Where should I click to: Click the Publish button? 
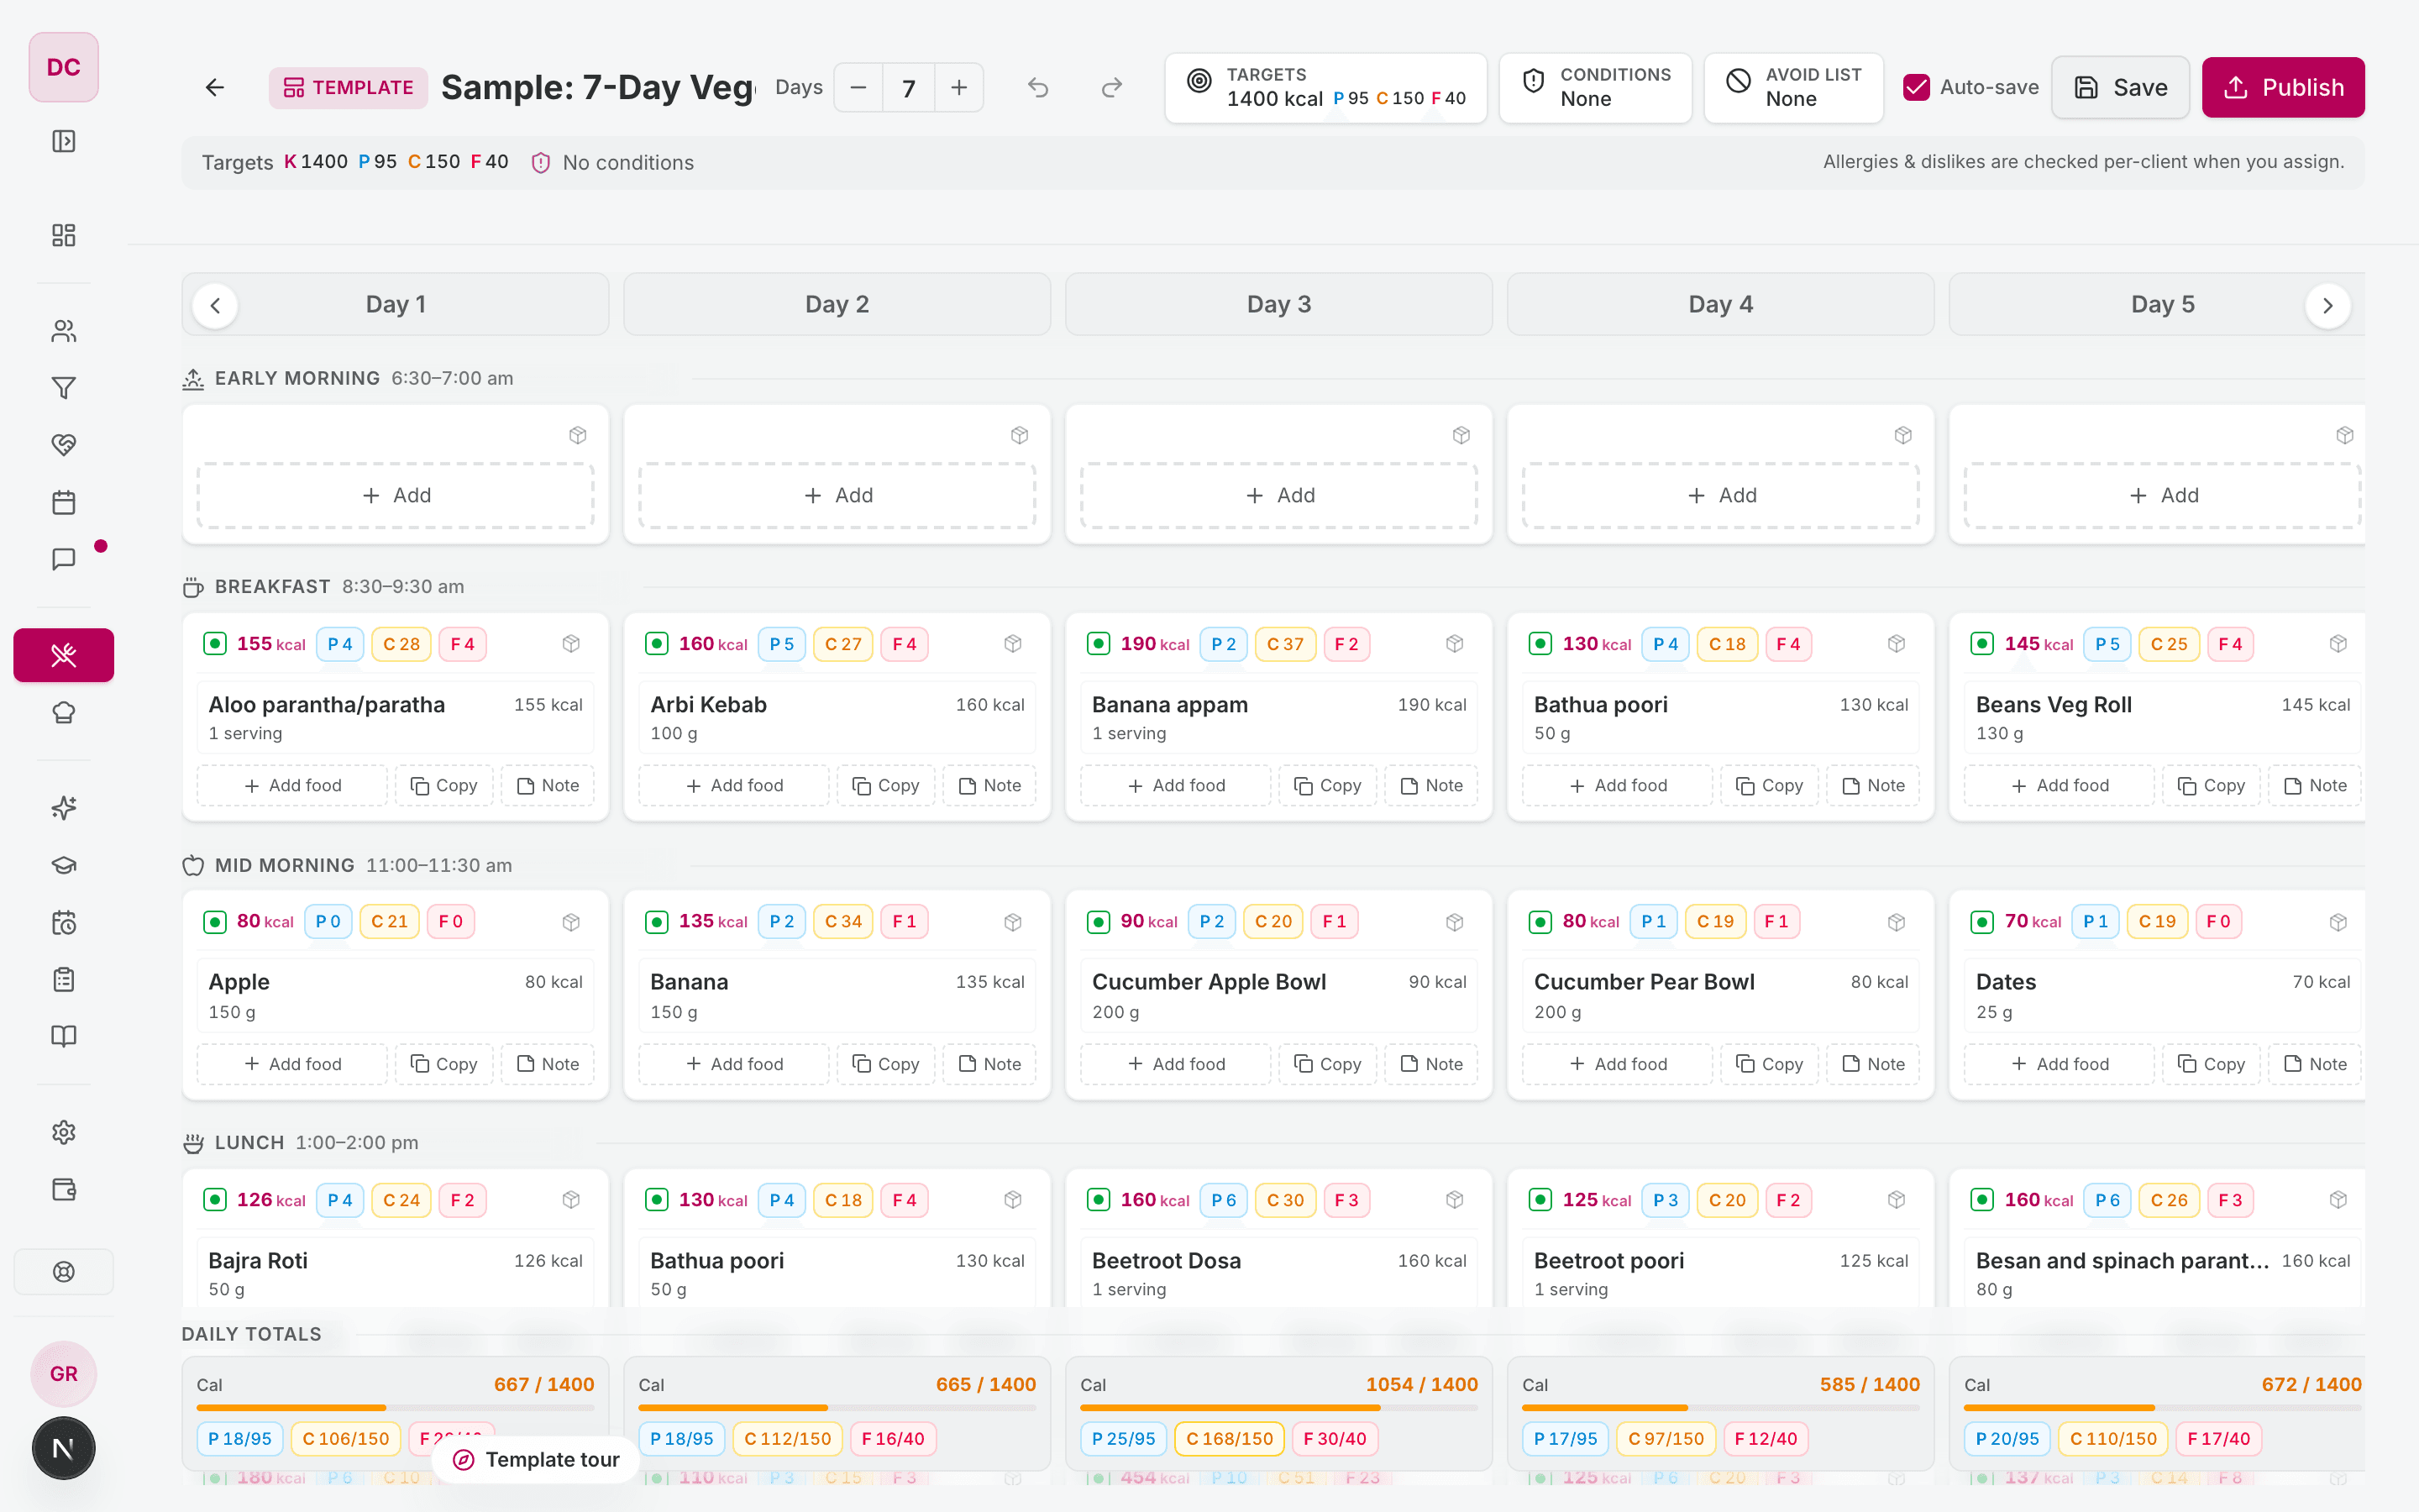pyautogui.click(x=2283, y=88)
